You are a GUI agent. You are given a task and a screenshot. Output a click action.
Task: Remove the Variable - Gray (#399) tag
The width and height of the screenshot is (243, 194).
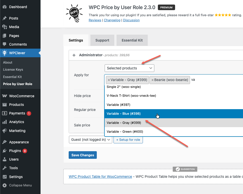click(x=109, y=80)
